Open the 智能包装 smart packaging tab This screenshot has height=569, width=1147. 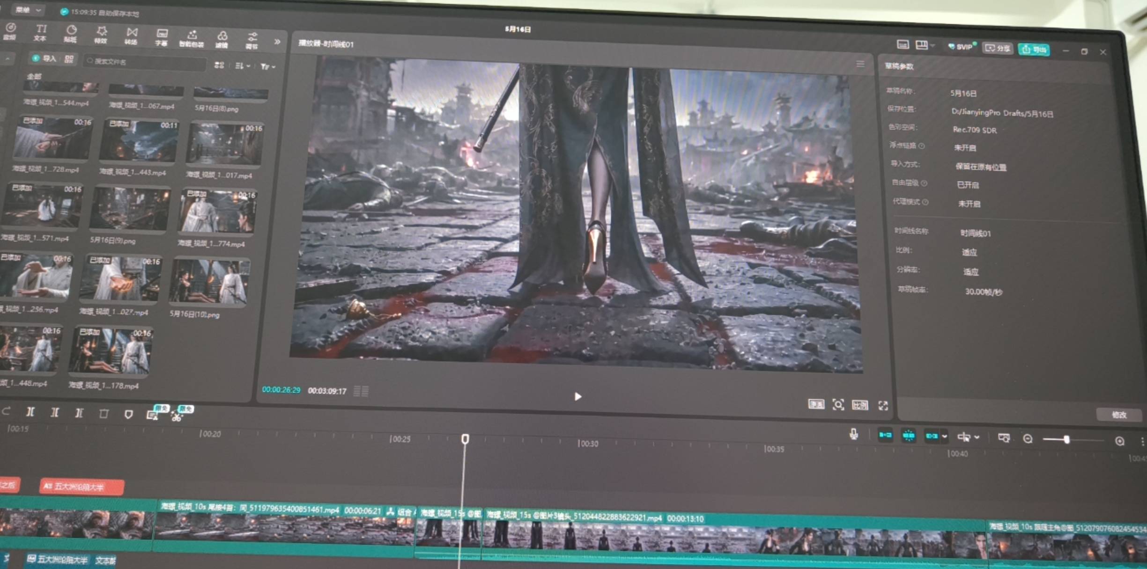tap(192, 39)
